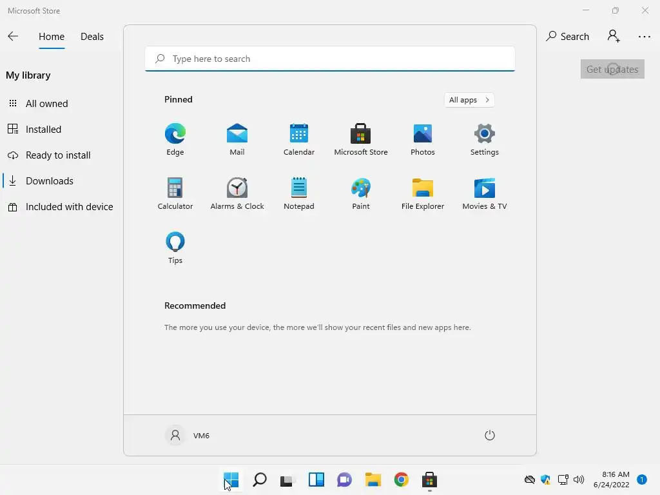Click the sign-in account icon in Store
Screen dimensions: 660x495
point(614,36)
